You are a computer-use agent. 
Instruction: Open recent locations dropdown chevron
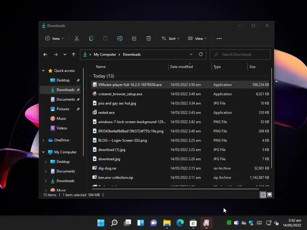65,55
